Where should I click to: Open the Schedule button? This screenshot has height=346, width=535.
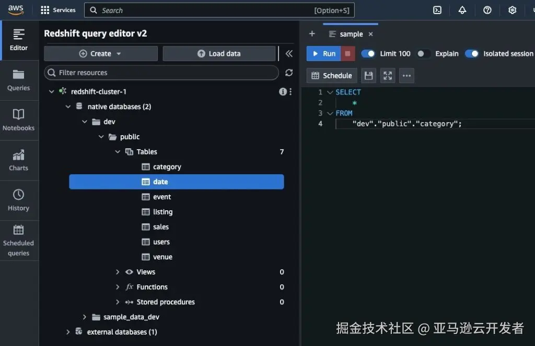click(332, 76)
